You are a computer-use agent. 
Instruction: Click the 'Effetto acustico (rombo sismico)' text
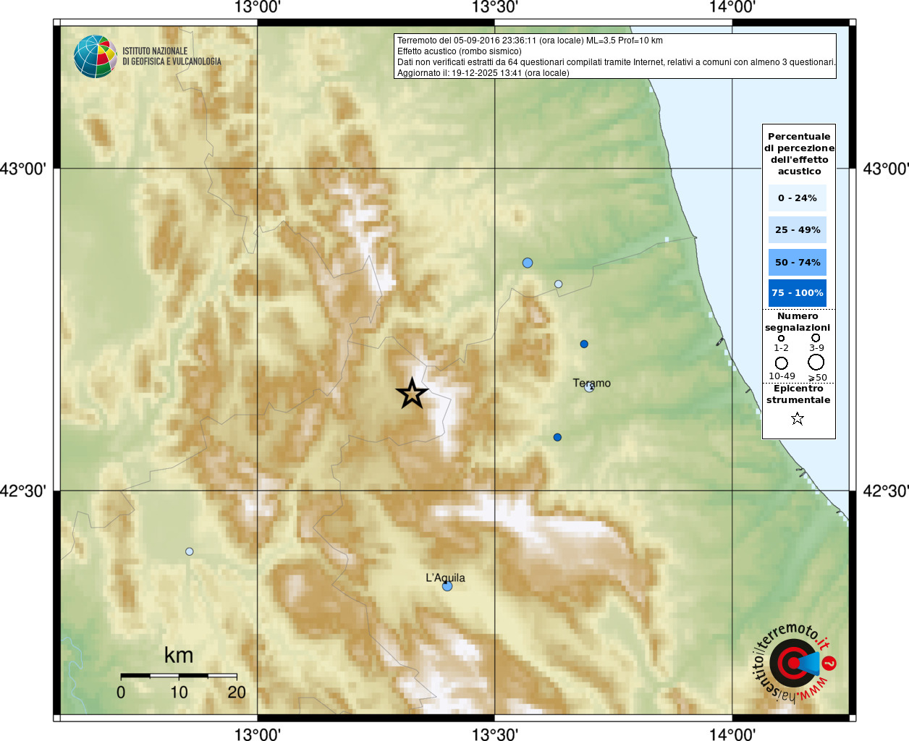pos(459,51)
